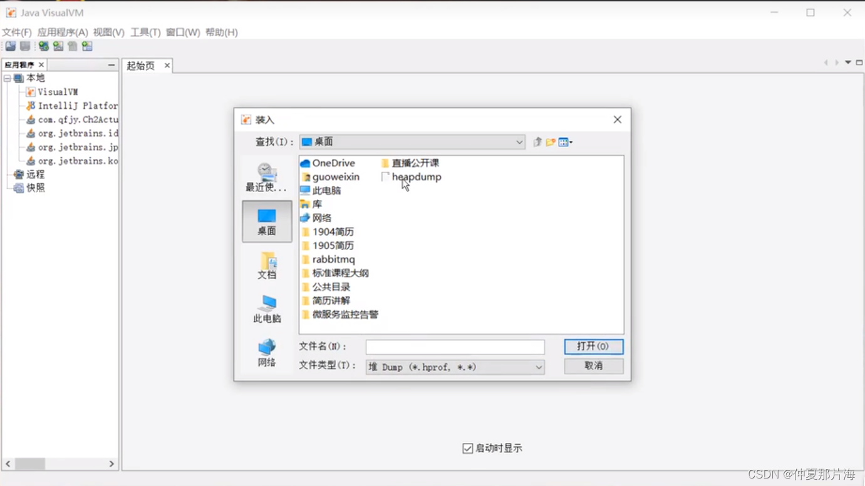Click the third toolbar icon, green plus
The image size is (865, 486).
(43, 46)
